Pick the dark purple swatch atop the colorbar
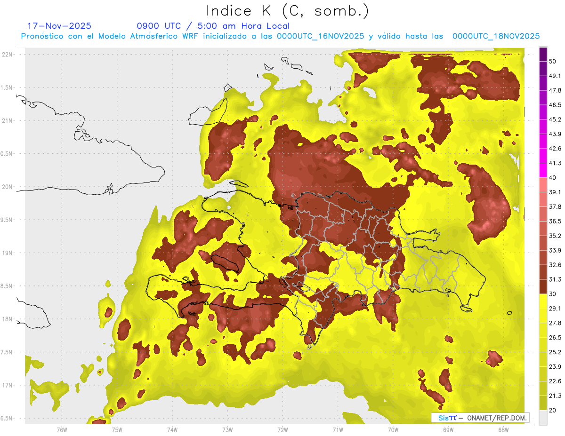The height and width of the screenshot is (436, 565). coord(543,54)
